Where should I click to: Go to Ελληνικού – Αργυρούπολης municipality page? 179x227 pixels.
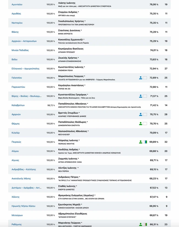26,69
